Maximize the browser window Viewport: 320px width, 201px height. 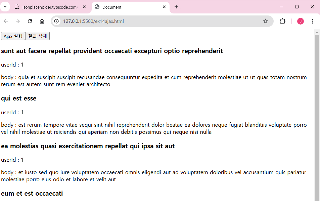tap(297, 7)
